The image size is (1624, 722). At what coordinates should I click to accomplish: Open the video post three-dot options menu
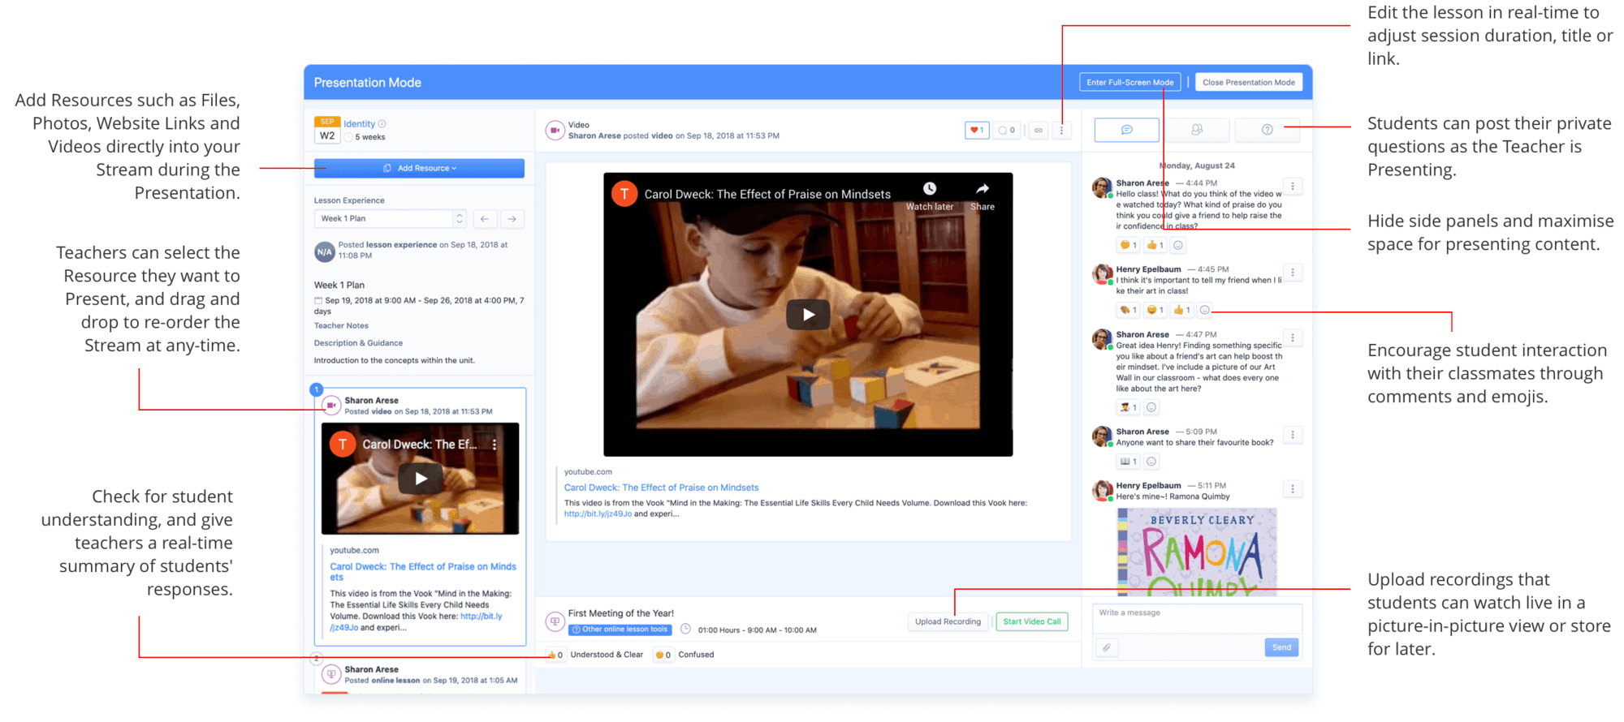(1061, 130)
